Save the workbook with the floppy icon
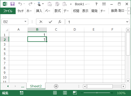The height and width of the screenshot is (96, 131). click(13, 4)
